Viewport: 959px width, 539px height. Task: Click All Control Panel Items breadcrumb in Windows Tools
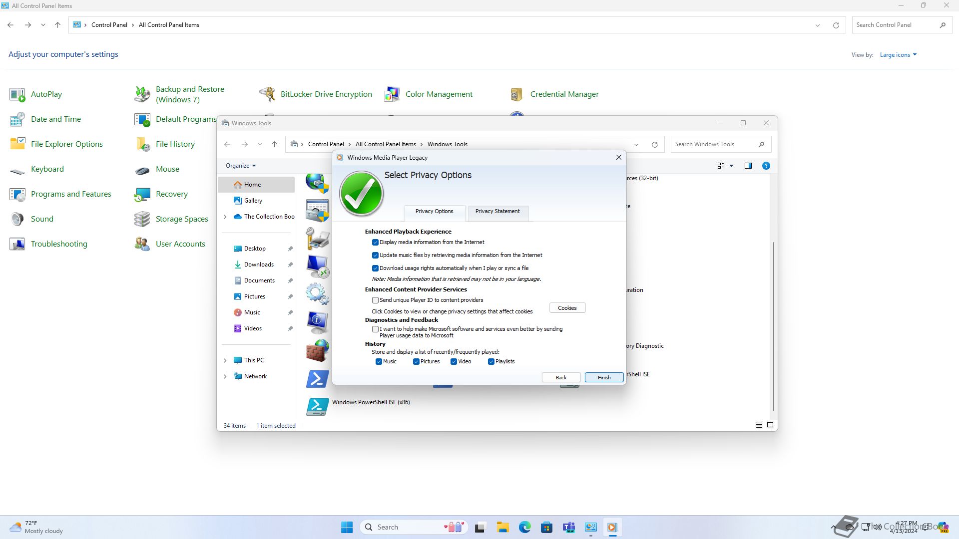[x=386, y=144]
